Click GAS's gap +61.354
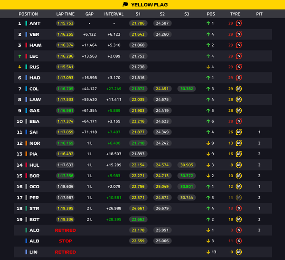 point(89,110)
